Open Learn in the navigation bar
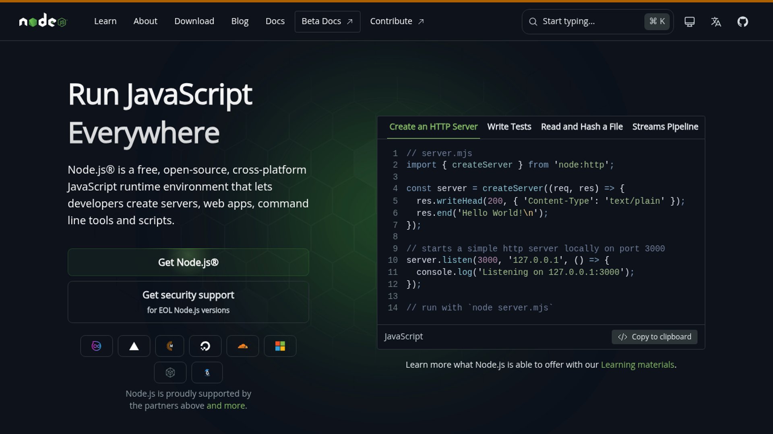 105,21
